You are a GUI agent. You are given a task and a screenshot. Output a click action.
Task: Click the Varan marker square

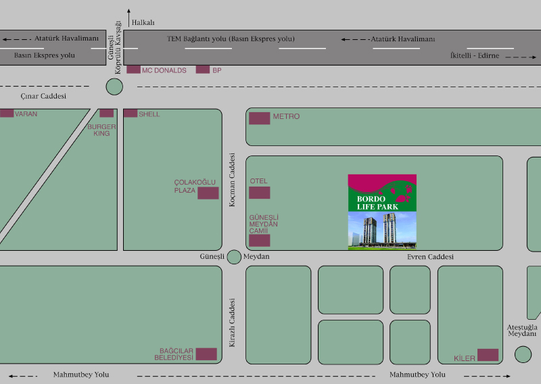coord(7,114)
